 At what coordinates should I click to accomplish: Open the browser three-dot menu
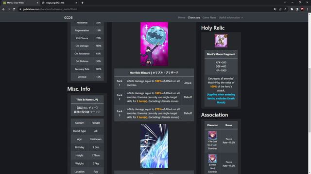click(x=308, y=9)
